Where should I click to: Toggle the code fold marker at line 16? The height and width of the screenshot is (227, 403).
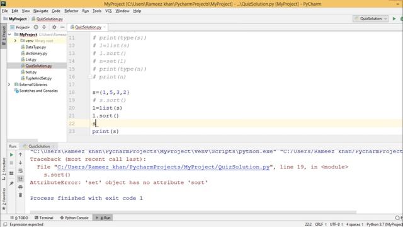[89, 77]
